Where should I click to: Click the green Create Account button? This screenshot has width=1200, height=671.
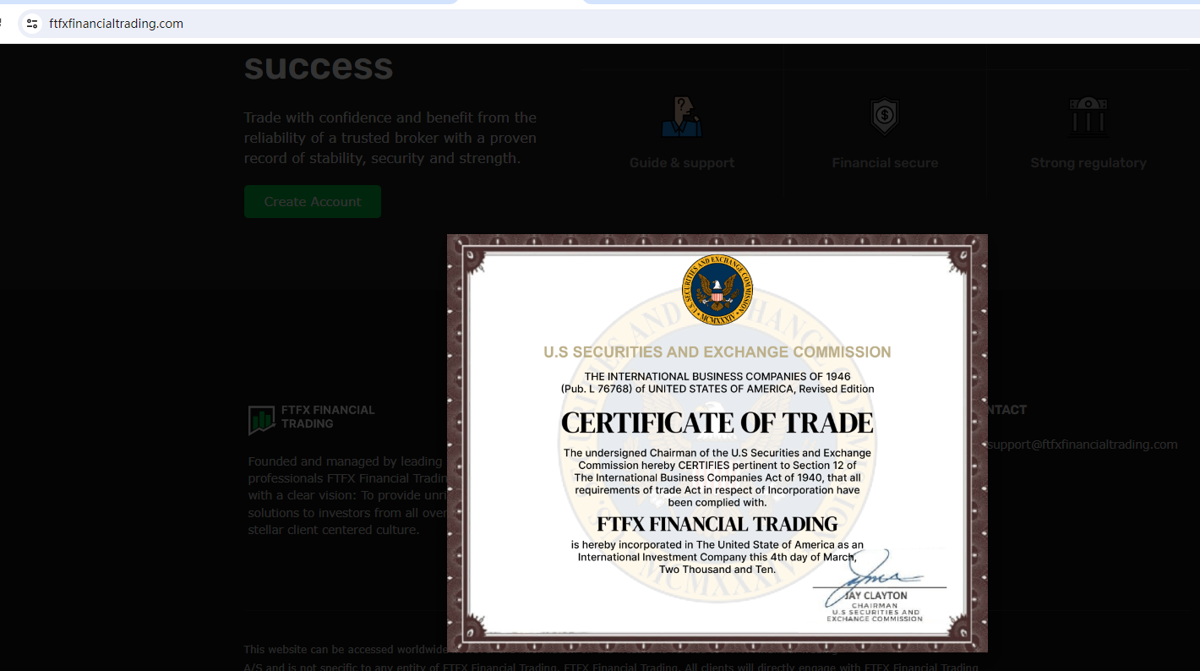point(313,202)
